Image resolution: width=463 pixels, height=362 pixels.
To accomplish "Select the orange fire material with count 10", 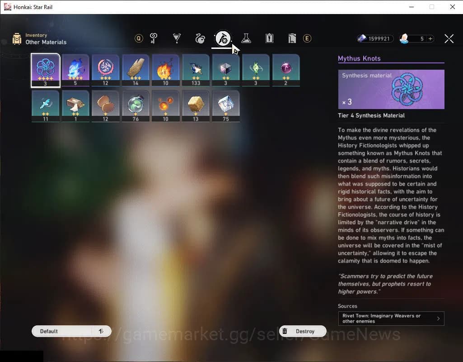I will pyautogui.click(x=166, y=70).
